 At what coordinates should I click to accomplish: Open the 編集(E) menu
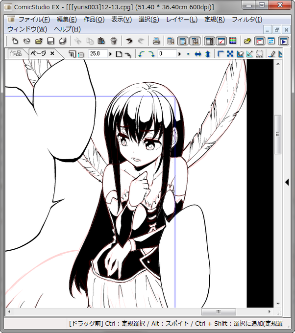pos(67,20)
